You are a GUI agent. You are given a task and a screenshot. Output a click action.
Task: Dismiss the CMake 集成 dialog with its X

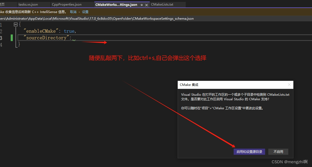[289, 85]
